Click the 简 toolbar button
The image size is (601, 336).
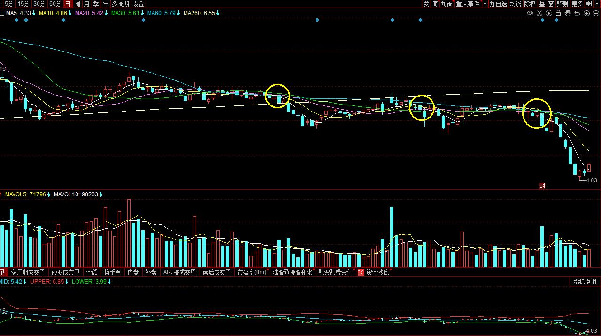(x=435, y=4)
